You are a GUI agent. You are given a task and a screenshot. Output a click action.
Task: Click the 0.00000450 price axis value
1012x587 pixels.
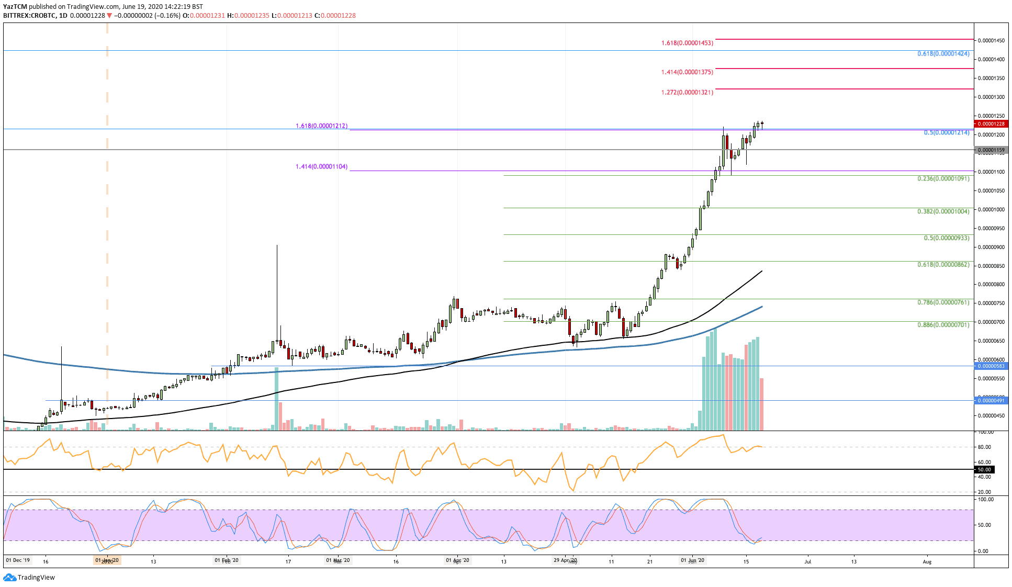991,416
